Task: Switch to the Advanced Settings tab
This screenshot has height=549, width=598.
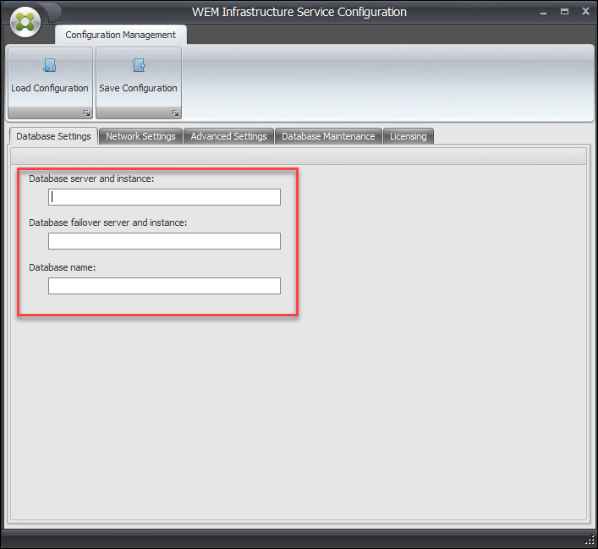Action: point(229,136)
